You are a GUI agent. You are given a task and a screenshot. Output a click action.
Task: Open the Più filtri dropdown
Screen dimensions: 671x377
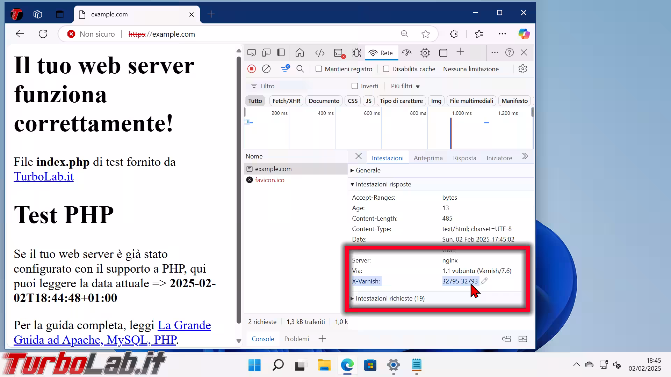(x=405, y=86)
